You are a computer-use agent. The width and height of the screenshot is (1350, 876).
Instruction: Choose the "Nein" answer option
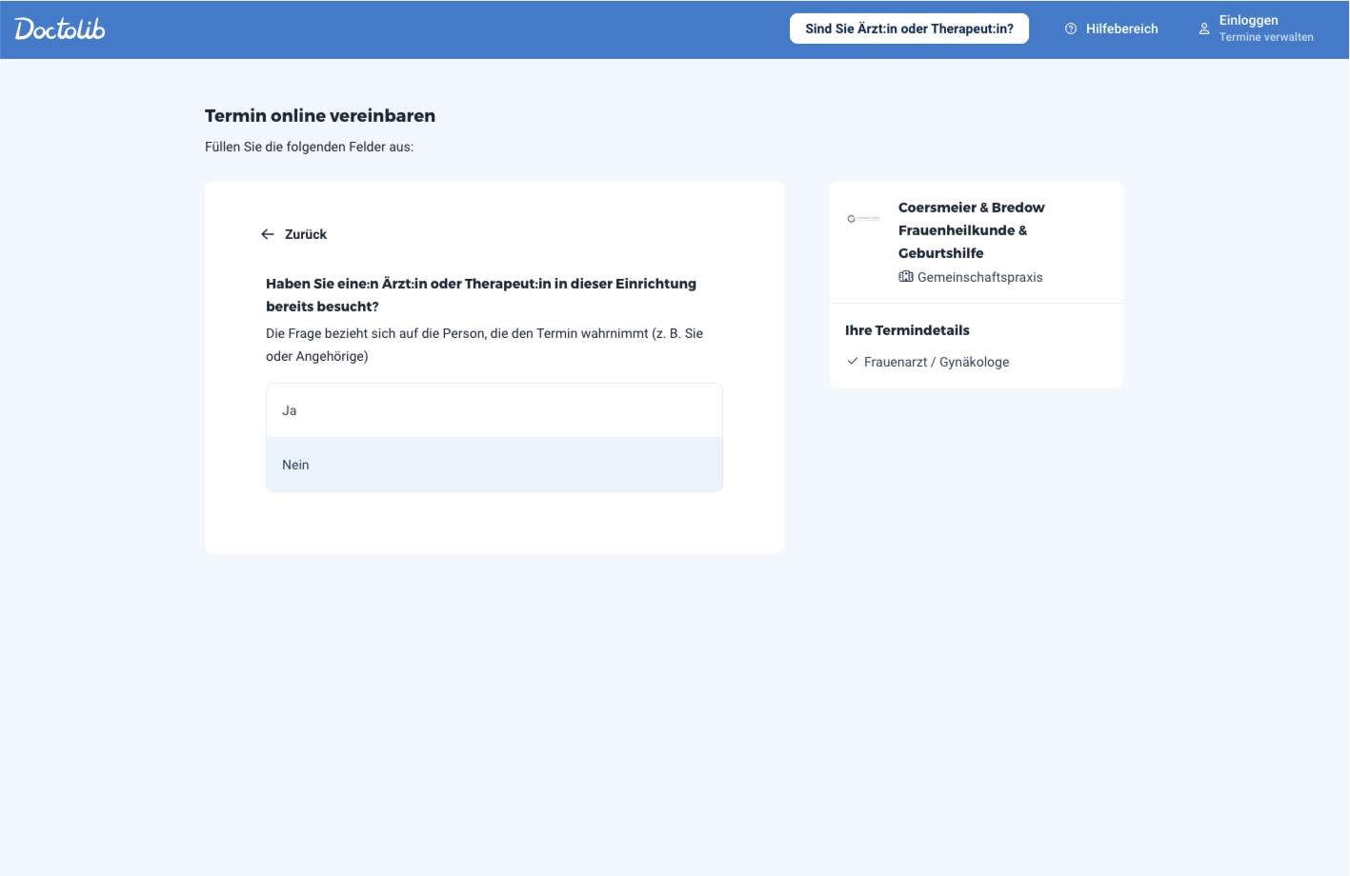click(494, 465)
